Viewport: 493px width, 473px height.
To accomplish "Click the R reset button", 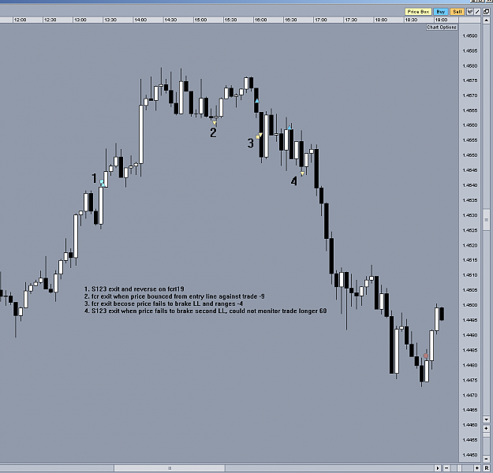I will point(486,468).
